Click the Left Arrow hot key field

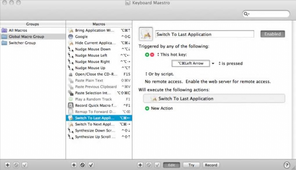tap(191, 63)
